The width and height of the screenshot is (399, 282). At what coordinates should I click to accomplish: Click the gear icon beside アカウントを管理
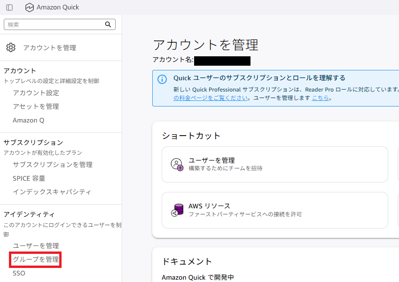tap(11, 47)
